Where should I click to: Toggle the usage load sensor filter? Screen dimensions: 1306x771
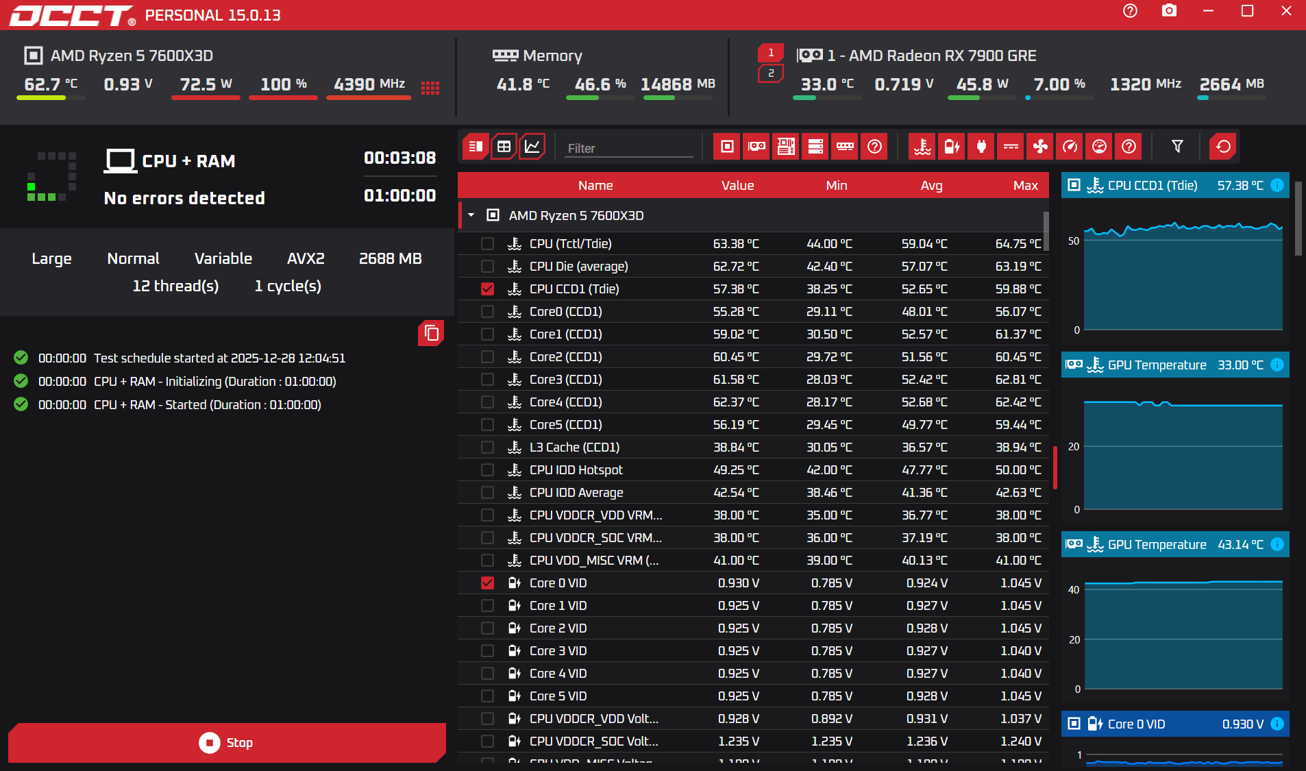[x=1100, y=147]
